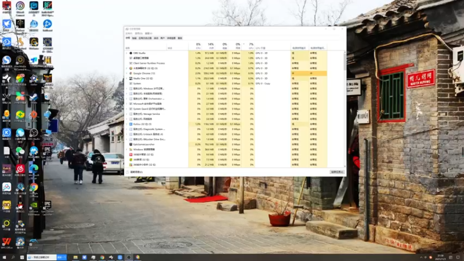Select the System Guard runtime row
This screenshot has width=464, height=261.
tap(226, 109)
